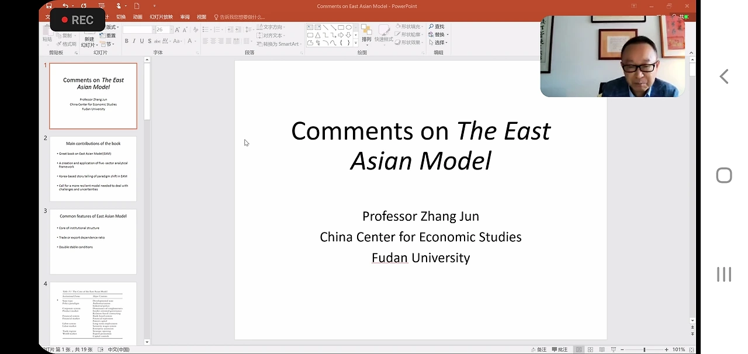Screen dimensions: 748x354
Task: Center align text
Action: (213, 41)
